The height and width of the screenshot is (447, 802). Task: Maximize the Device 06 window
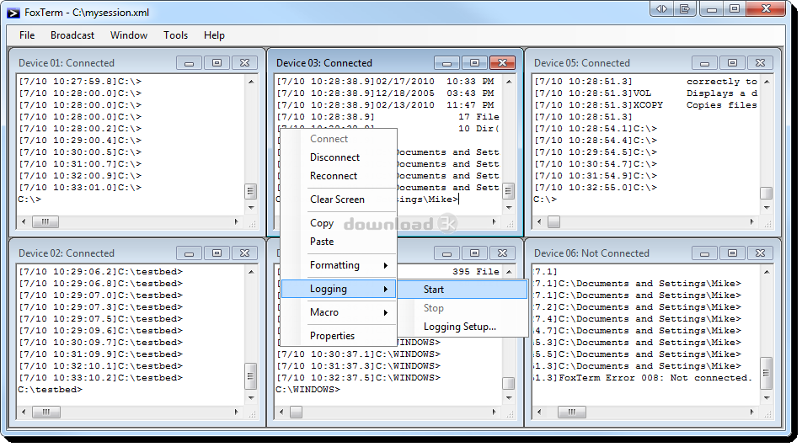[x=732, y=253]
